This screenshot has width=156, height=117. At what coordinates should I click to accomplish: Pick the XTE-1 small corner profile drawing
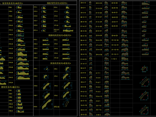[46, 69]
